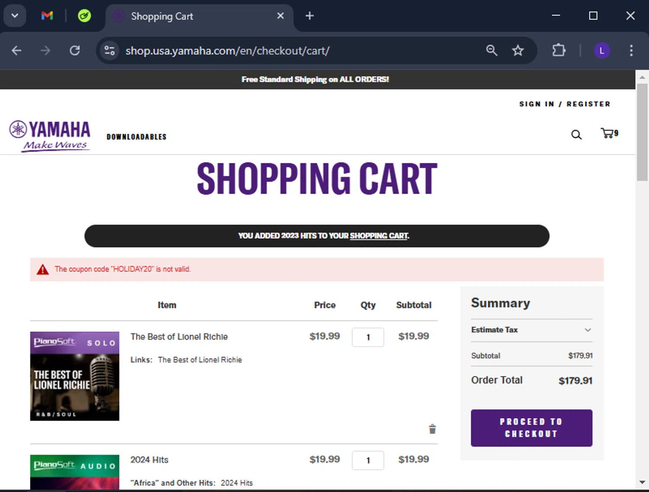This screenshot has height=492, width=649.
Task: Expand the tab search dropdown arrow
Action: click(x=15, y=16)
